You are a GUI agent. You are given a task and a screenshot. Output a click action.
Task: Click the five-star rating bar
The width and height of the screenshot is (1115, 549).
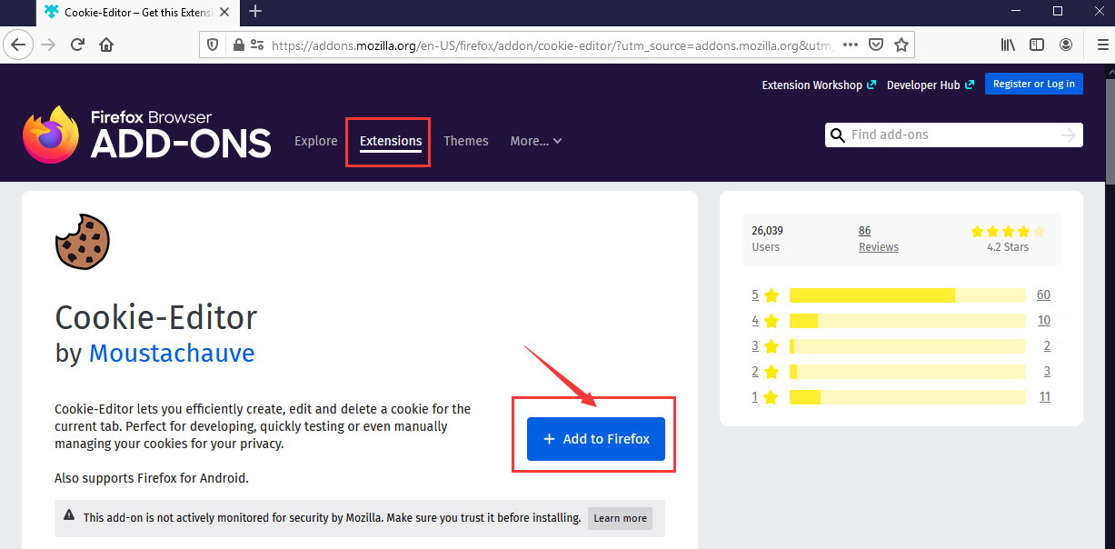tap(908, 295)
